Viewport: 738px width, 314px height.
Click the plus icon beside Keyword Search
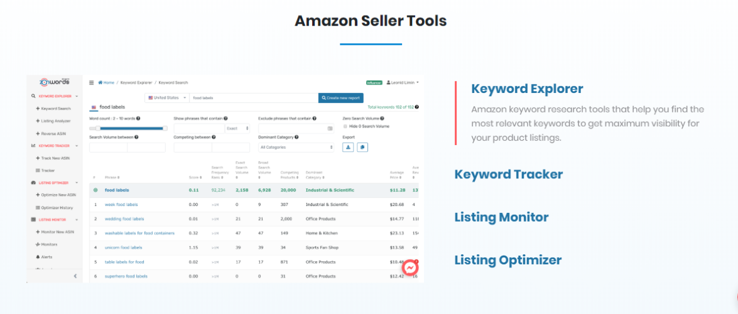click(x=38, y=109)
